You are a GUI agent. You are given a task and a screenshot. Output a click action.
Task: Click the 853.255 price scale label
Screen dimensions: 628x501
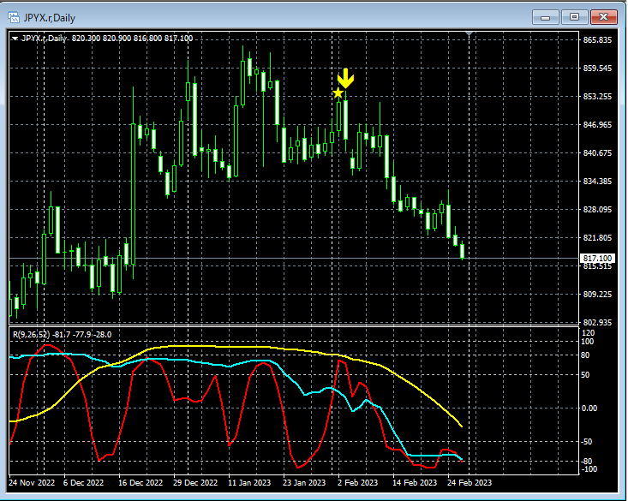pyautogui.click(x=597, y=97)
